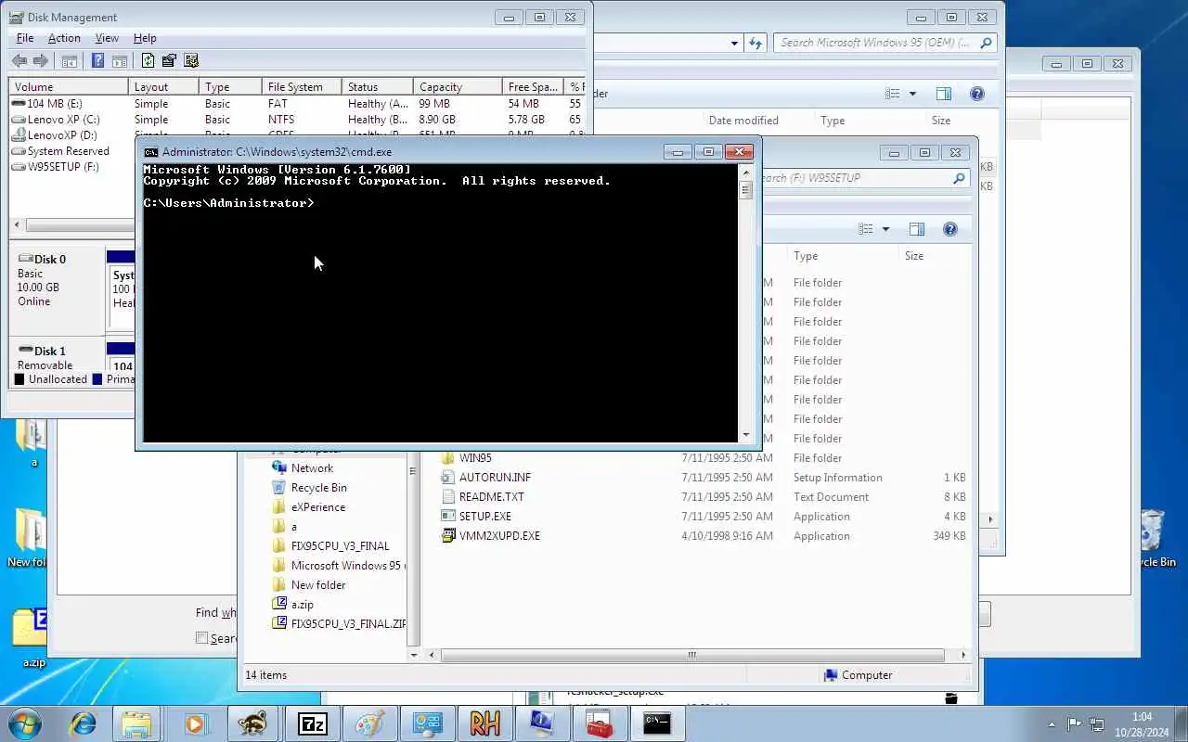1188x742 pixels.
Task: Go back in Disk Management toolbar
Action: pos(19,61)
